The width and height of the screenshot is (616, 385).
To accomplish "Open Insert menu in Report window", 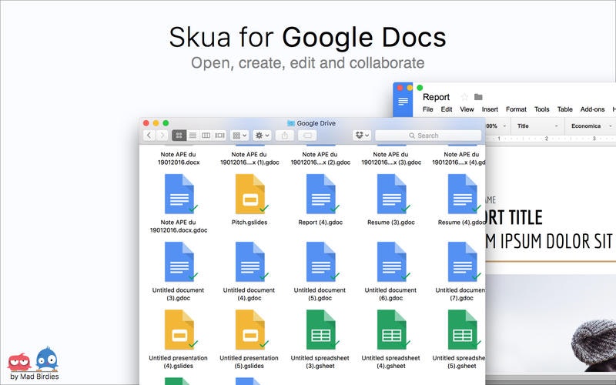I will click(x=490, y=109).
